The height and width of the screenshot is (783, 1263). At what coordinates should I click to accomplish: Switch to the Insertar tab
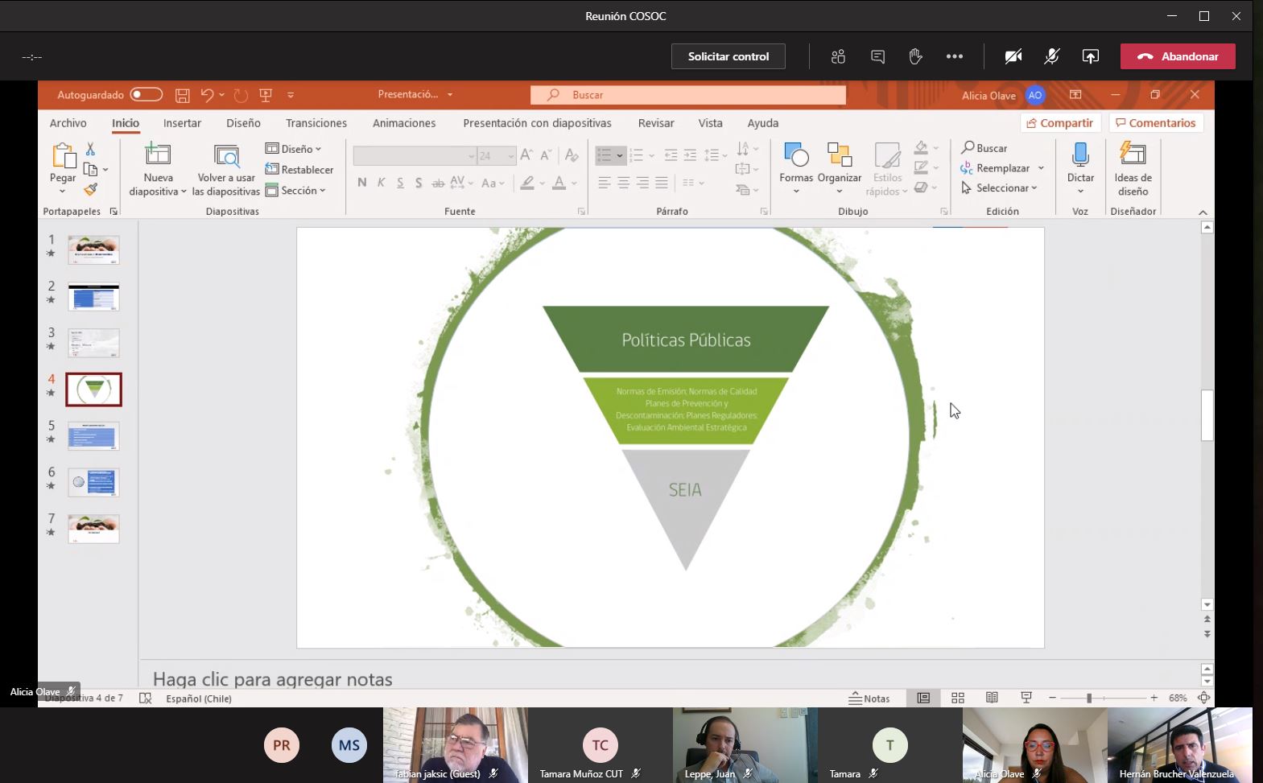182,123
